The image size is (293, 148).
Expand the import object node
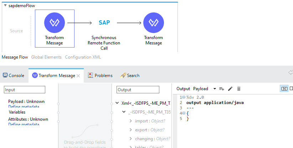click(x=131, y=121)
